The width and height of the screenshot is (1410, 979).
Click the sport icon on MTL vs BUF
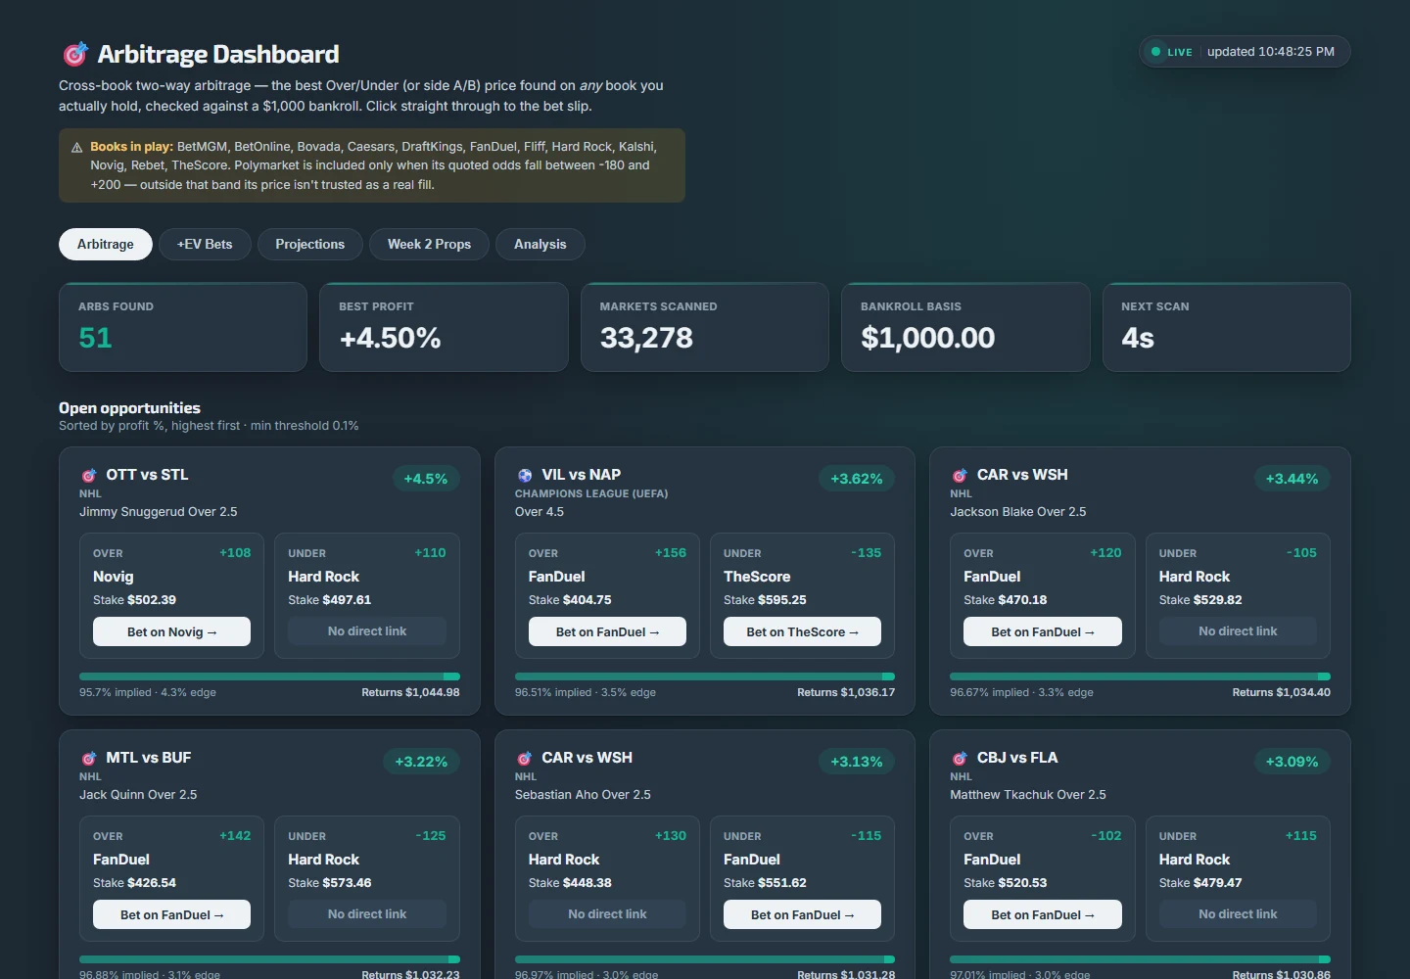pos(89,759)
